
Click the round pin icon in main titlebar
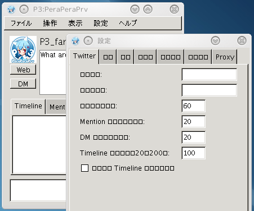(x=24, y=10)
